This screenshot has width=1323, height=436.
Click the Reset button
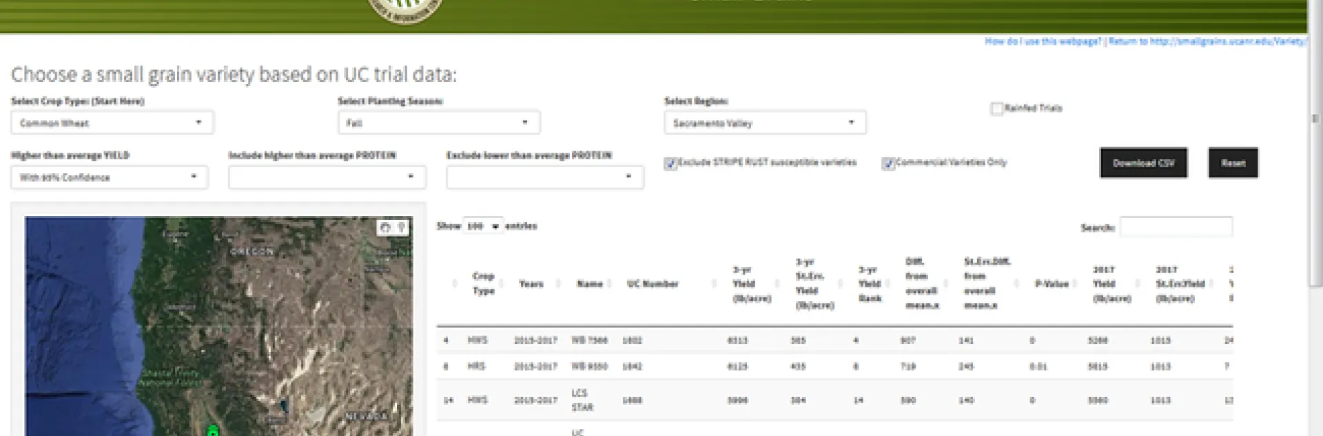pyautogui.click(x=1233, y=163)
